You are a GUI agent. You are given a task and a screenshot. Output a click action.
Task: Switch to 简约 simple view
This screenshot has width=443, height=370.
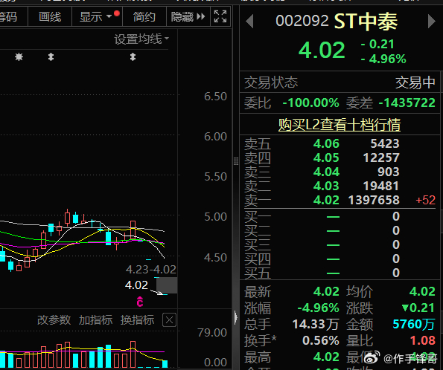coord(144,17)
